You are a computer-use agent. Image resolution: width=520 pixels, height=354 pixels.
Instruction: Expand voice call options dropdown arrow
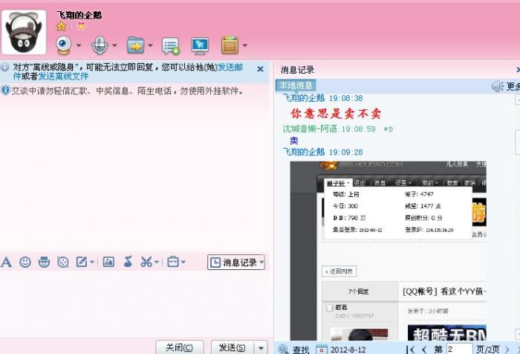pyautogui.click(x=114, y=45)
